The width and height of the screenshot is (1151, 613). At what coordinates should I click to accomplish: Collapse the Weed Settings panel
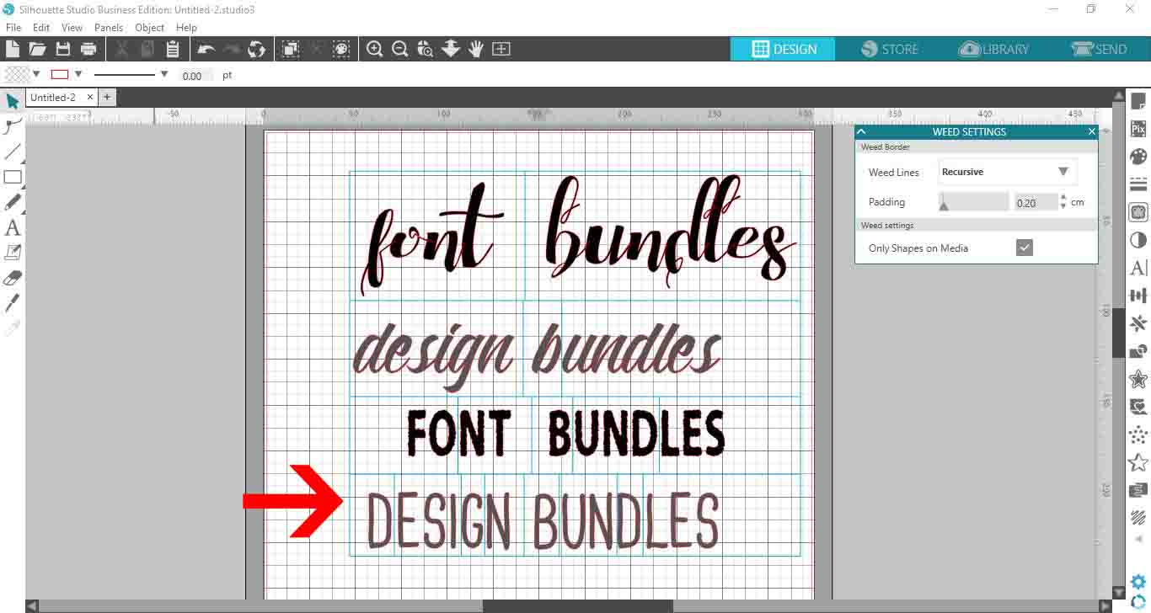[x=861, y=131]
